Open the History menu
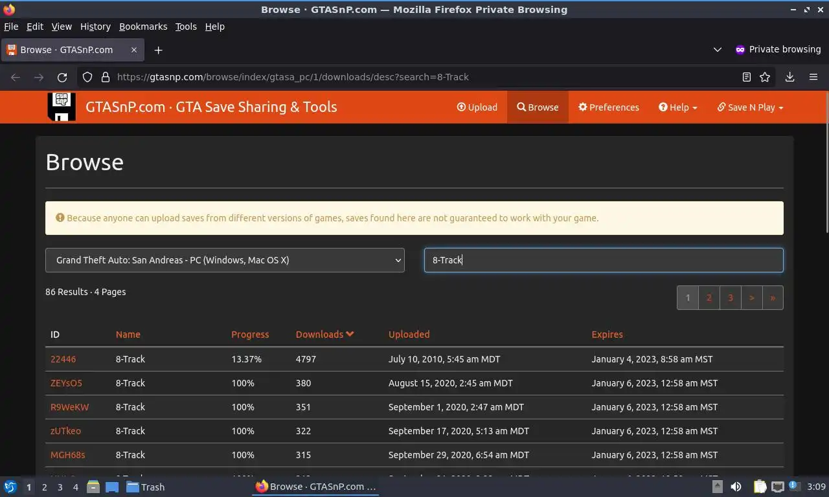Image resolution: width=829 pixels, height=497 pixels. coord(95,27)
